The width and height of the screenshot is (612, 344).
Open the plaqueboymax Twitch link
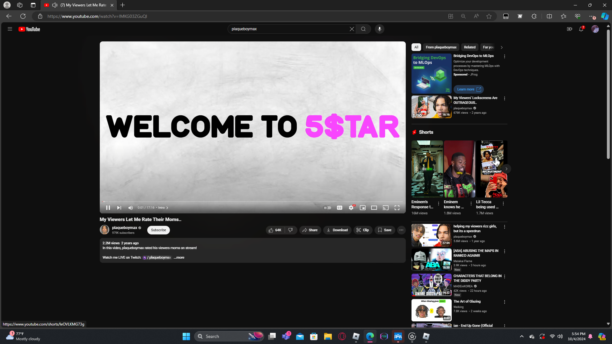click(x=157, y=258)
